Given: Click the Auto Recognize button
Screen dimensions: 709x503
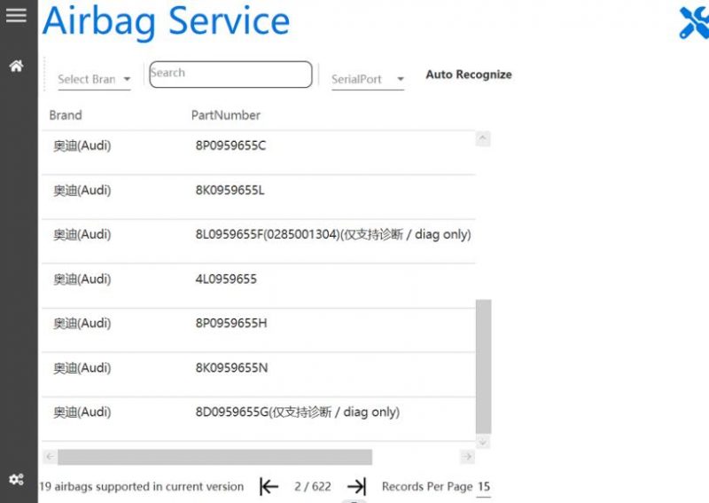Looking at the screenshot, I should 468,75.
